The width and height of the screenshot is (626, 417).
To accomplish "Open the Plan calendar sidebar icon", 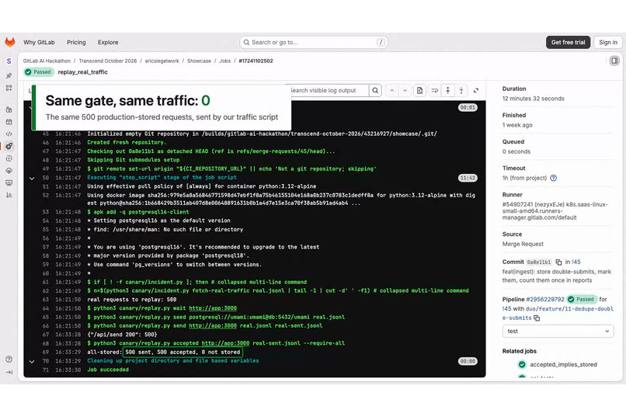I will 9,122.
